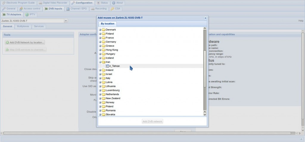Click the Israel folder icon
This screenshot has height=142, width=305.
click(103, 74)
